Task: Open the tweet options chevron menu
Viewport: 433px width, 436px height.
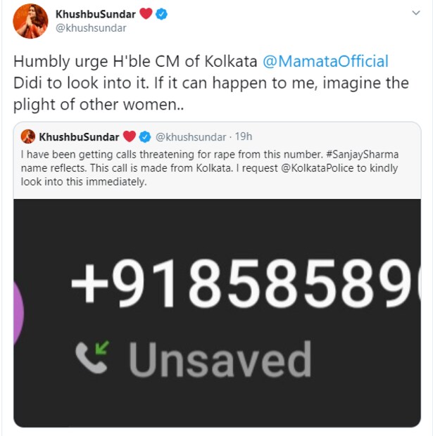Action: coord(414,15)
